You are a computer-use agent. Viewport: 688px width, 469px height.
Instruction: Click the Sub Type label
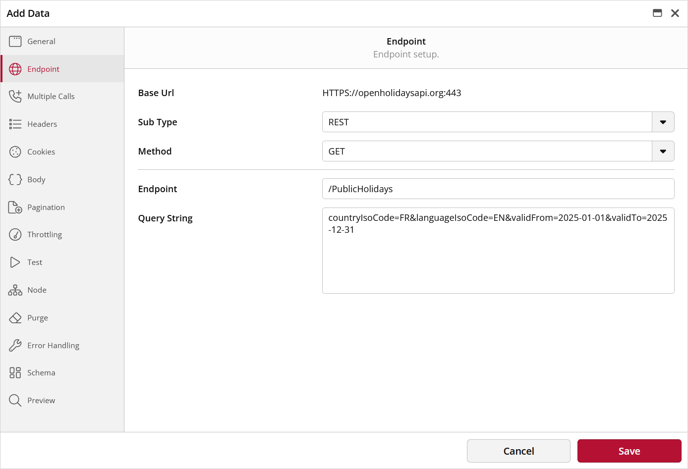point(158,122)
